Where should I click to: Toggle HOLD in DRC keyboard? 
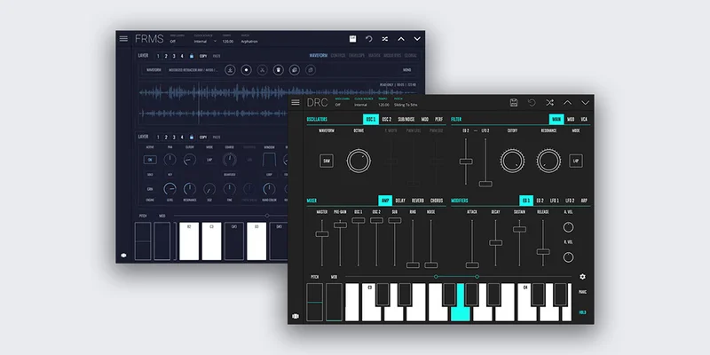point(582,312)
